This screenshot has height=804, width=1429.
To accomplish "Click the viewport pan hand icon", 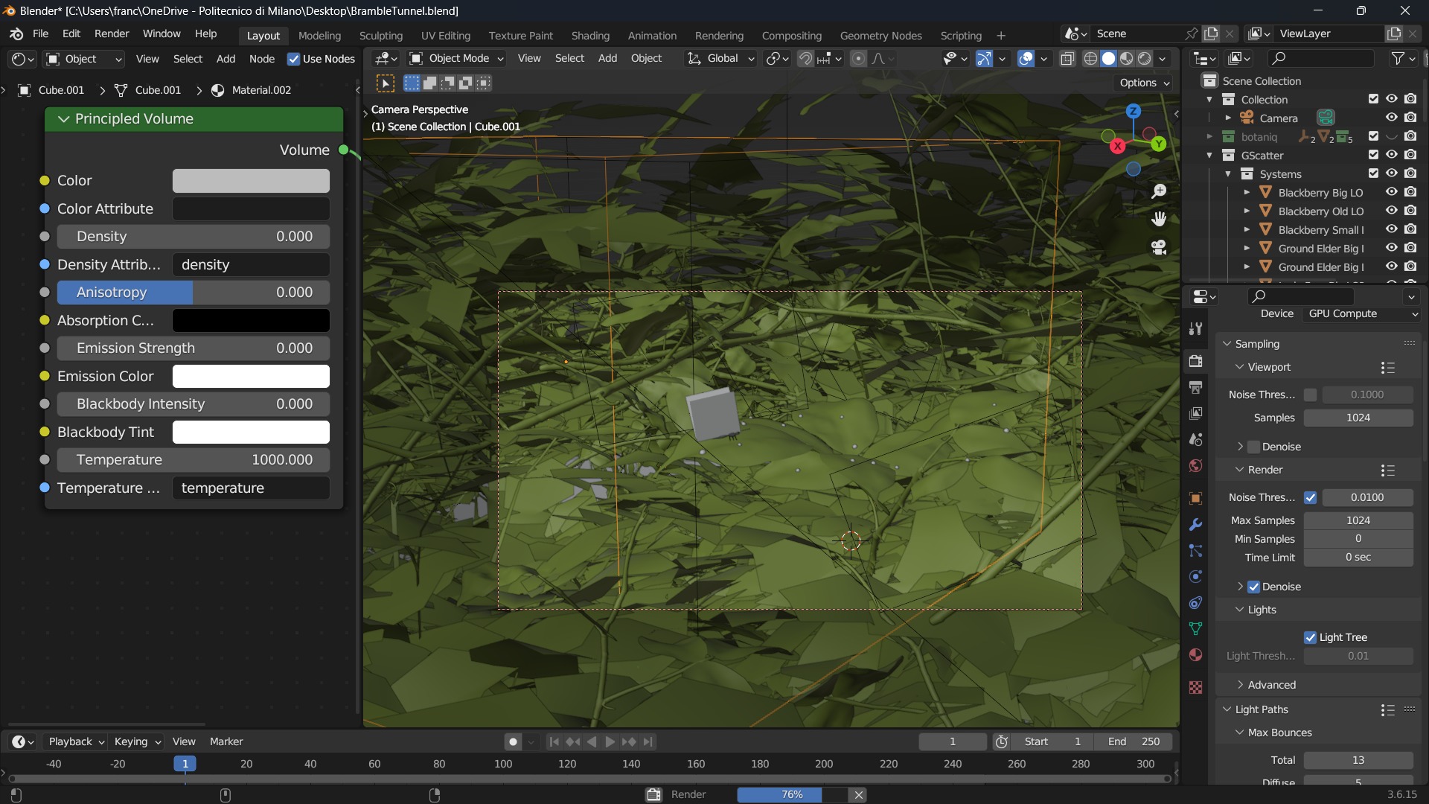I will point(1159,219).
